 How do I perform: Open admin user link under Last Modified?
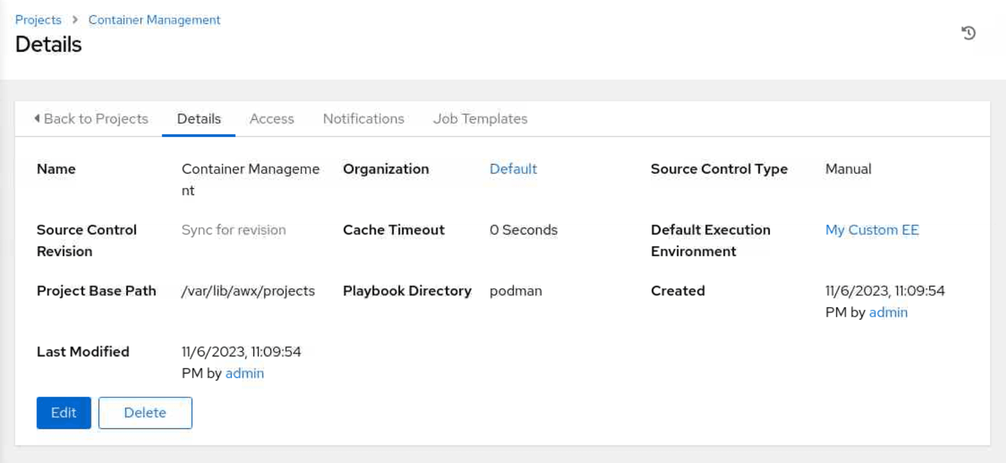[244, 373]
